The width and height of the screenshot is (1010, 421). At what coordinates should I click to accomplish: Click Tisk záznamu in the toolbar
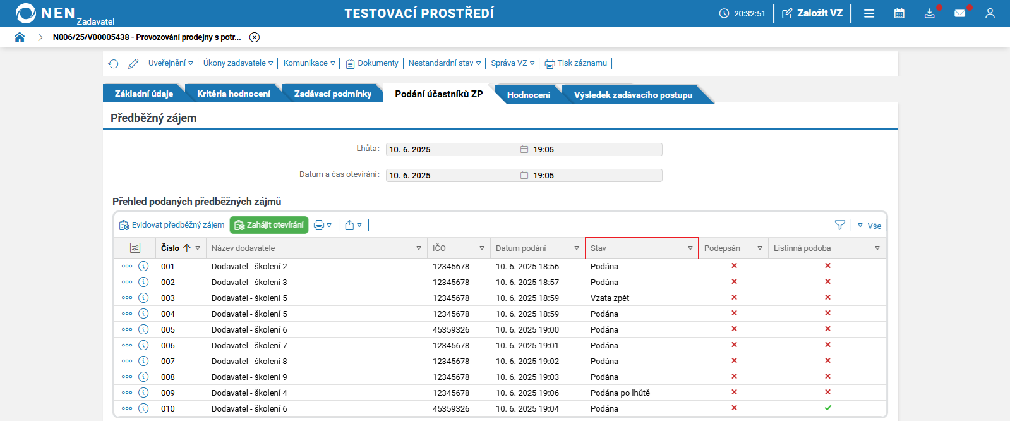coord(576,63)
